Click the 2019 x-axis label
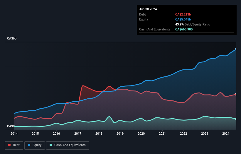241x154 pixels. [x=120, y=134]
